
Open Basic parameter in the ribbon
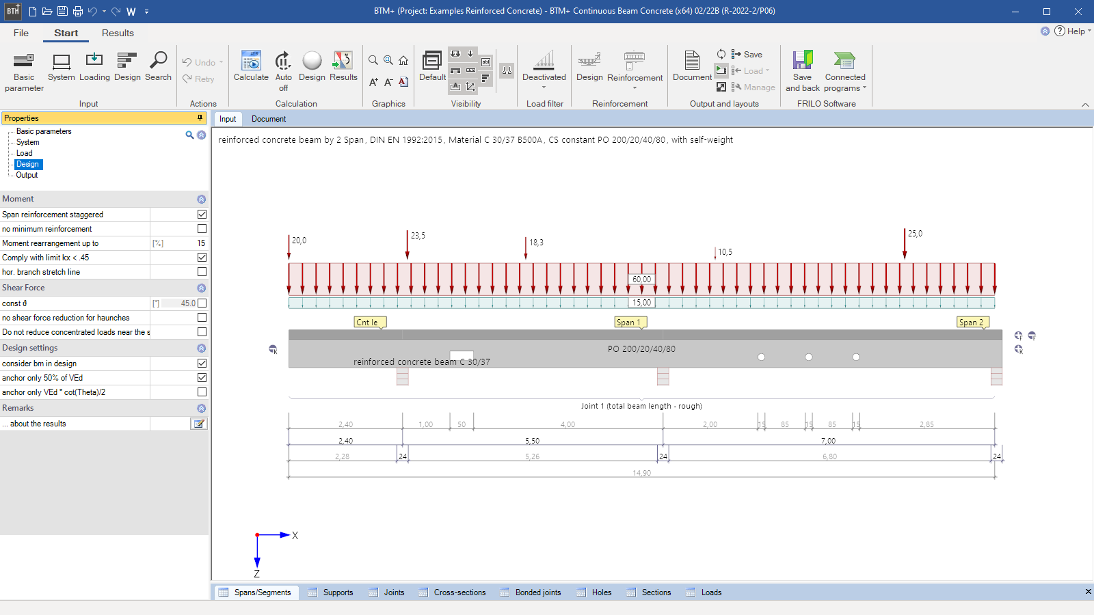[x=24, y=72]
